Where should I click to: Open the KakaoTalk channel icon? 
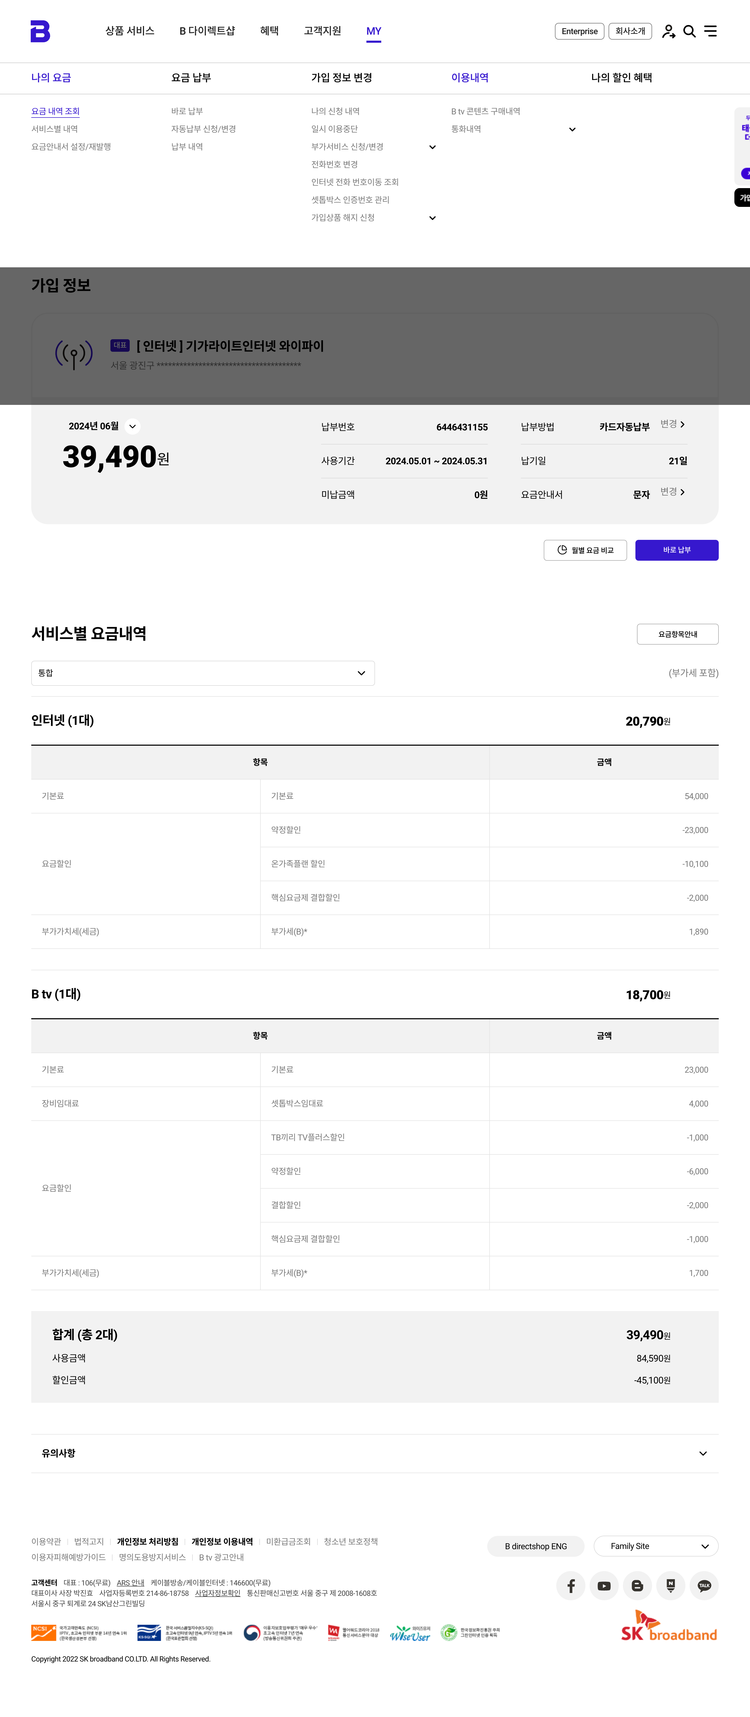[x=704, y=1586]
